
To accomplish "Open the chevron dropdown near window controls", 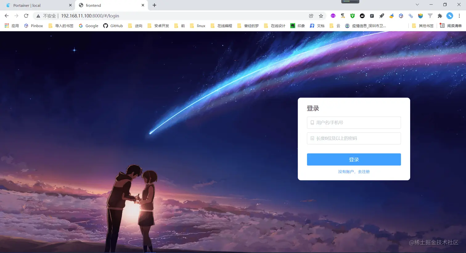I will click(x=417, y=5).
